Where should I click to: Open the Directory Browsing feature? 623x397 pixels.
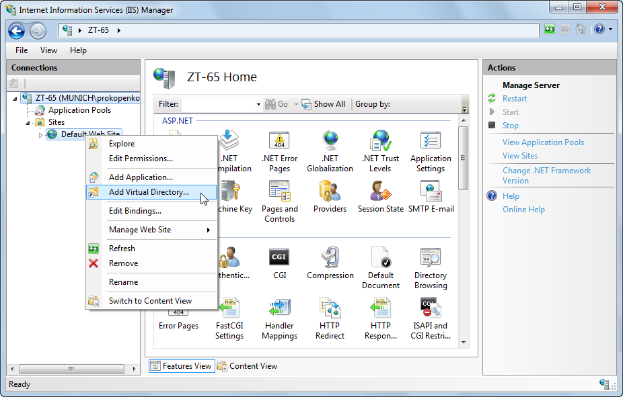[431, 268]
